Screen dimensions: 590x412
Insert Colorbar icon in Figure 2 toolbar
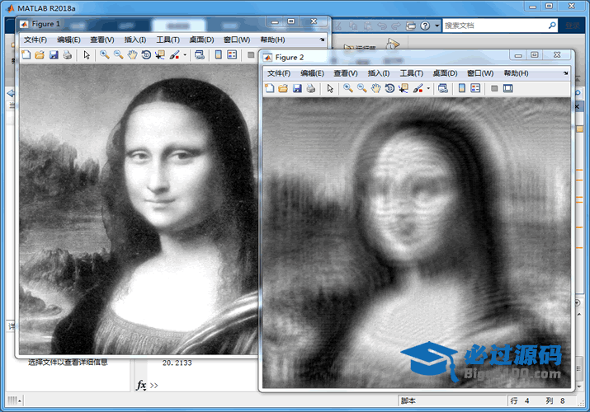coord(462,88)
